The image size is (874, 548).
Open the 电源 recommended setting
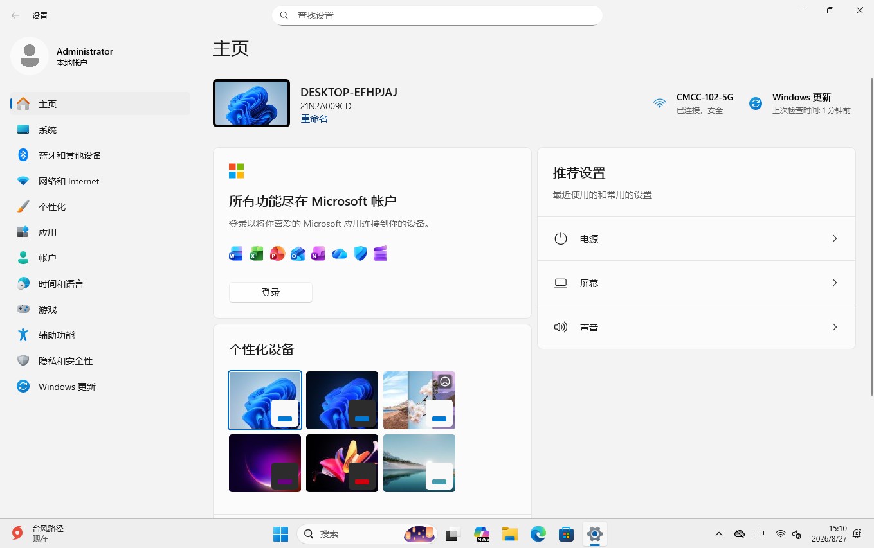coord(696,238)
